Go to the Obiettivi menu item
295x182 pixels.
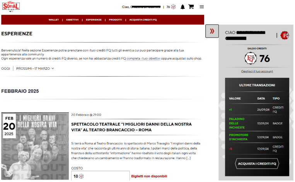[x=72, y=20]
